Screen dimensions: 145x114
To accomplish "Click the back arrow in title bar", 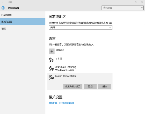I will coord(3,2).
